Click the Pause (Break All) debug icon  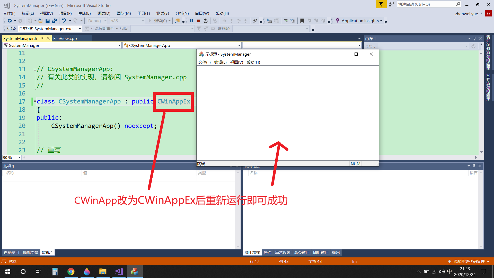click(x=192, y=21)
